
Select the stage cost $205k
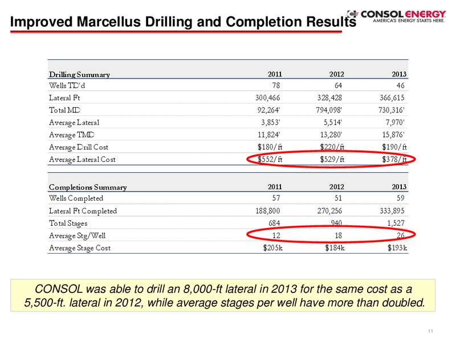click(272, 248)
